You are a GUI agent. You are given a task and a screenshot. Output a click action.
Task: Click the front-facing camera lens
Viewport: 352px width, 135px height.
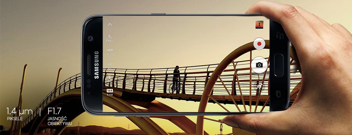coord(90,39)
